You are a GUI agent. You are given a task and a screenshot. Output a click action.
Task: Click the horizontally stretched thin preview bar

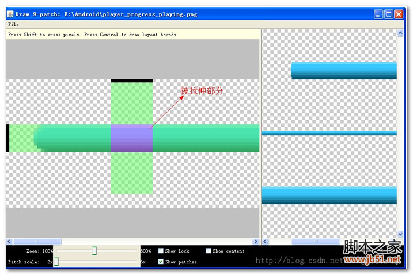tap(329, 133)
